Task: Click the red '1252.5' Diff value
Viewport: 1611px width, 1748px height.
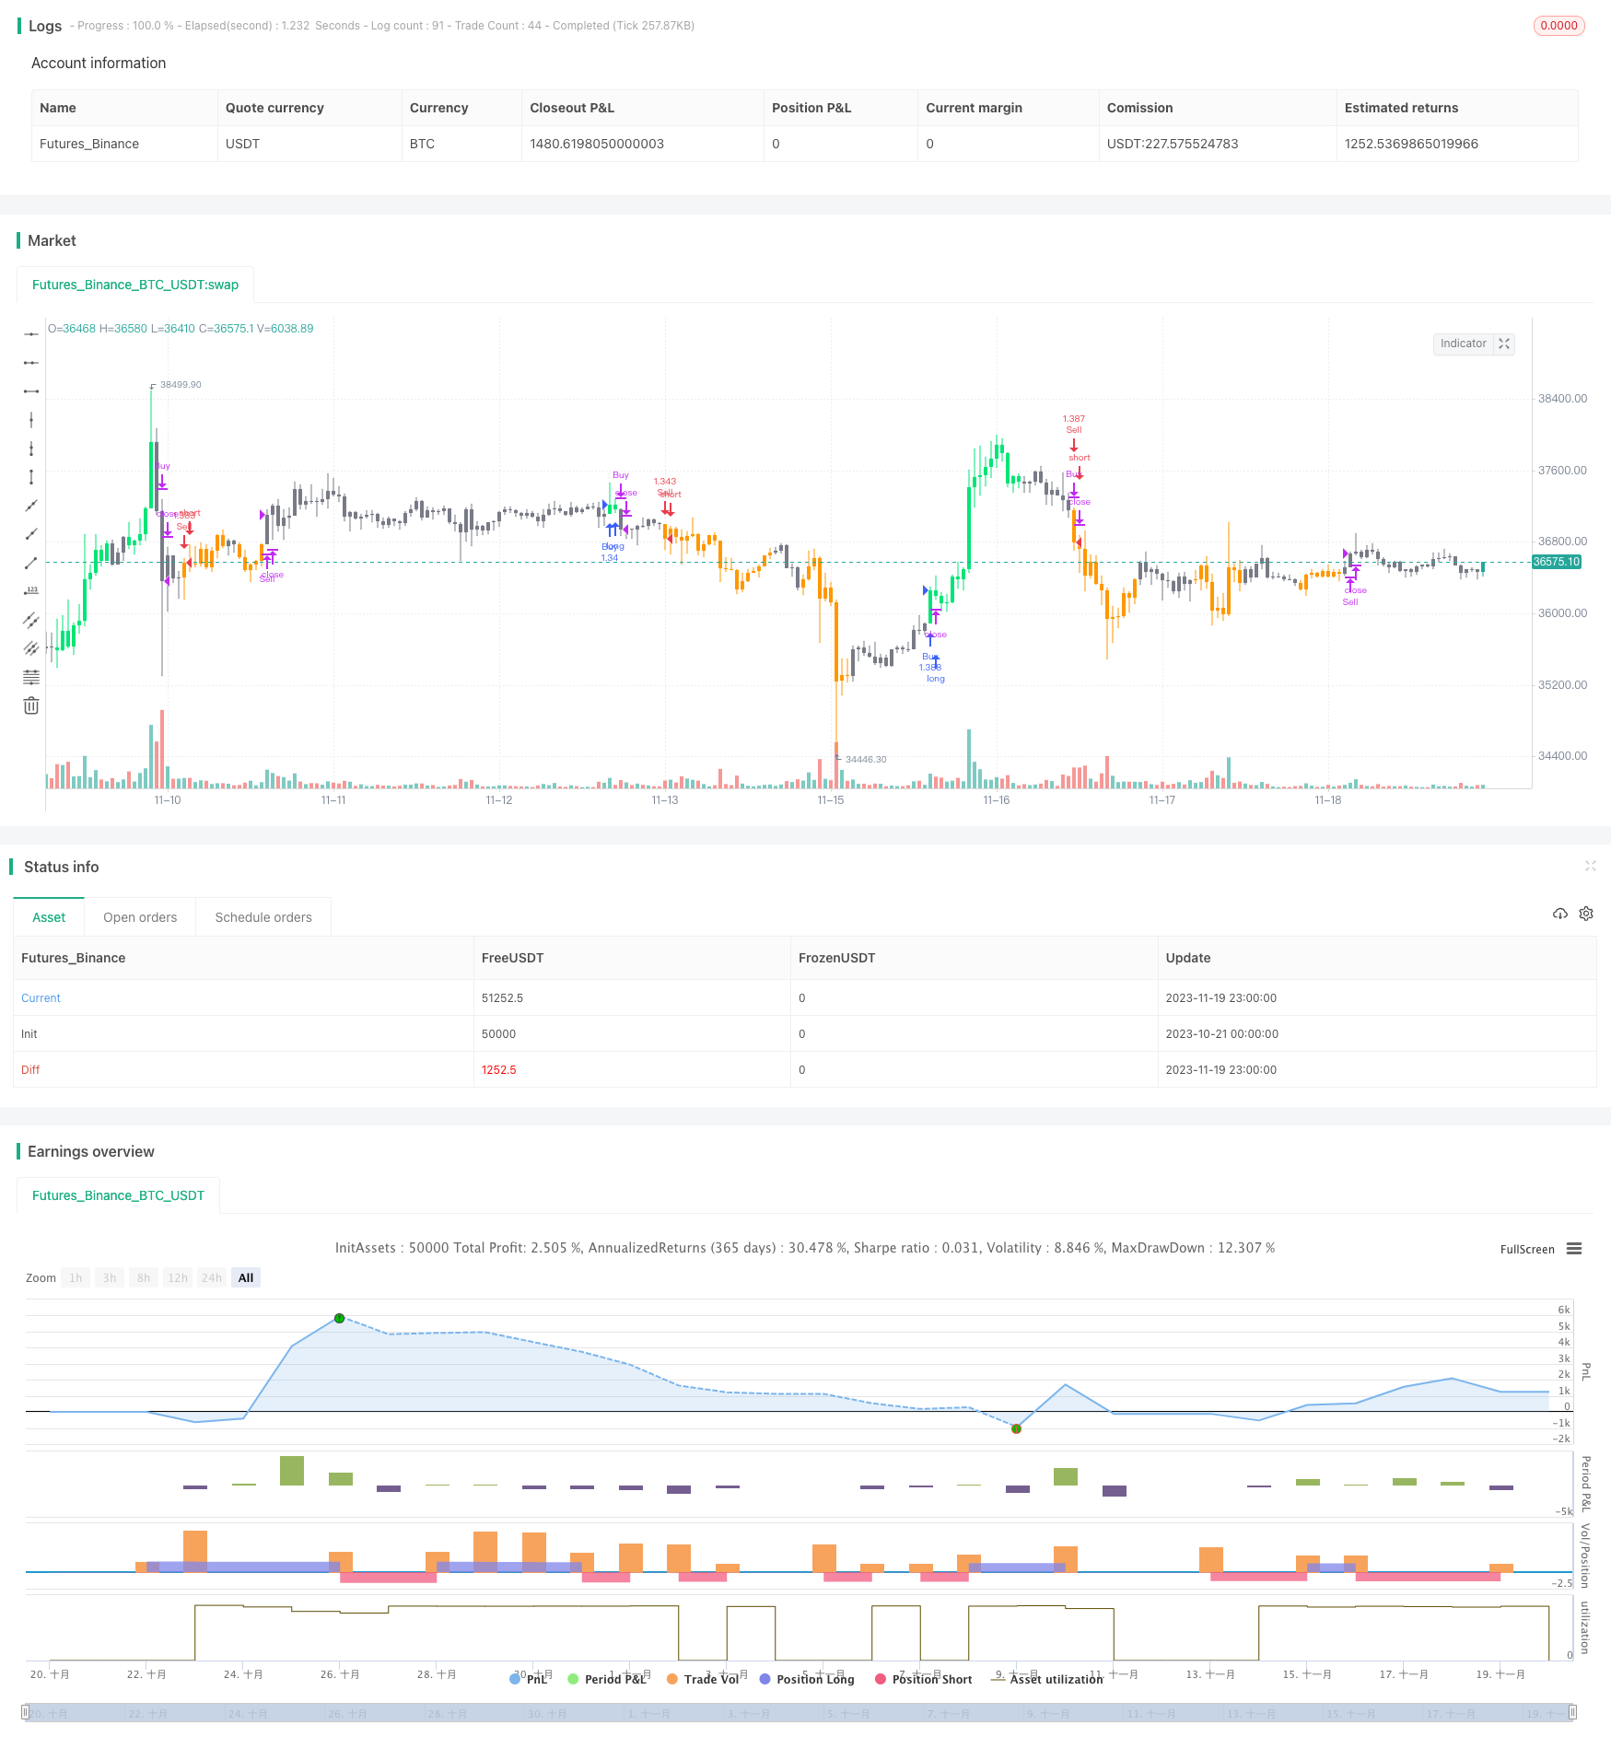Action: click(x=498, y=1069)
